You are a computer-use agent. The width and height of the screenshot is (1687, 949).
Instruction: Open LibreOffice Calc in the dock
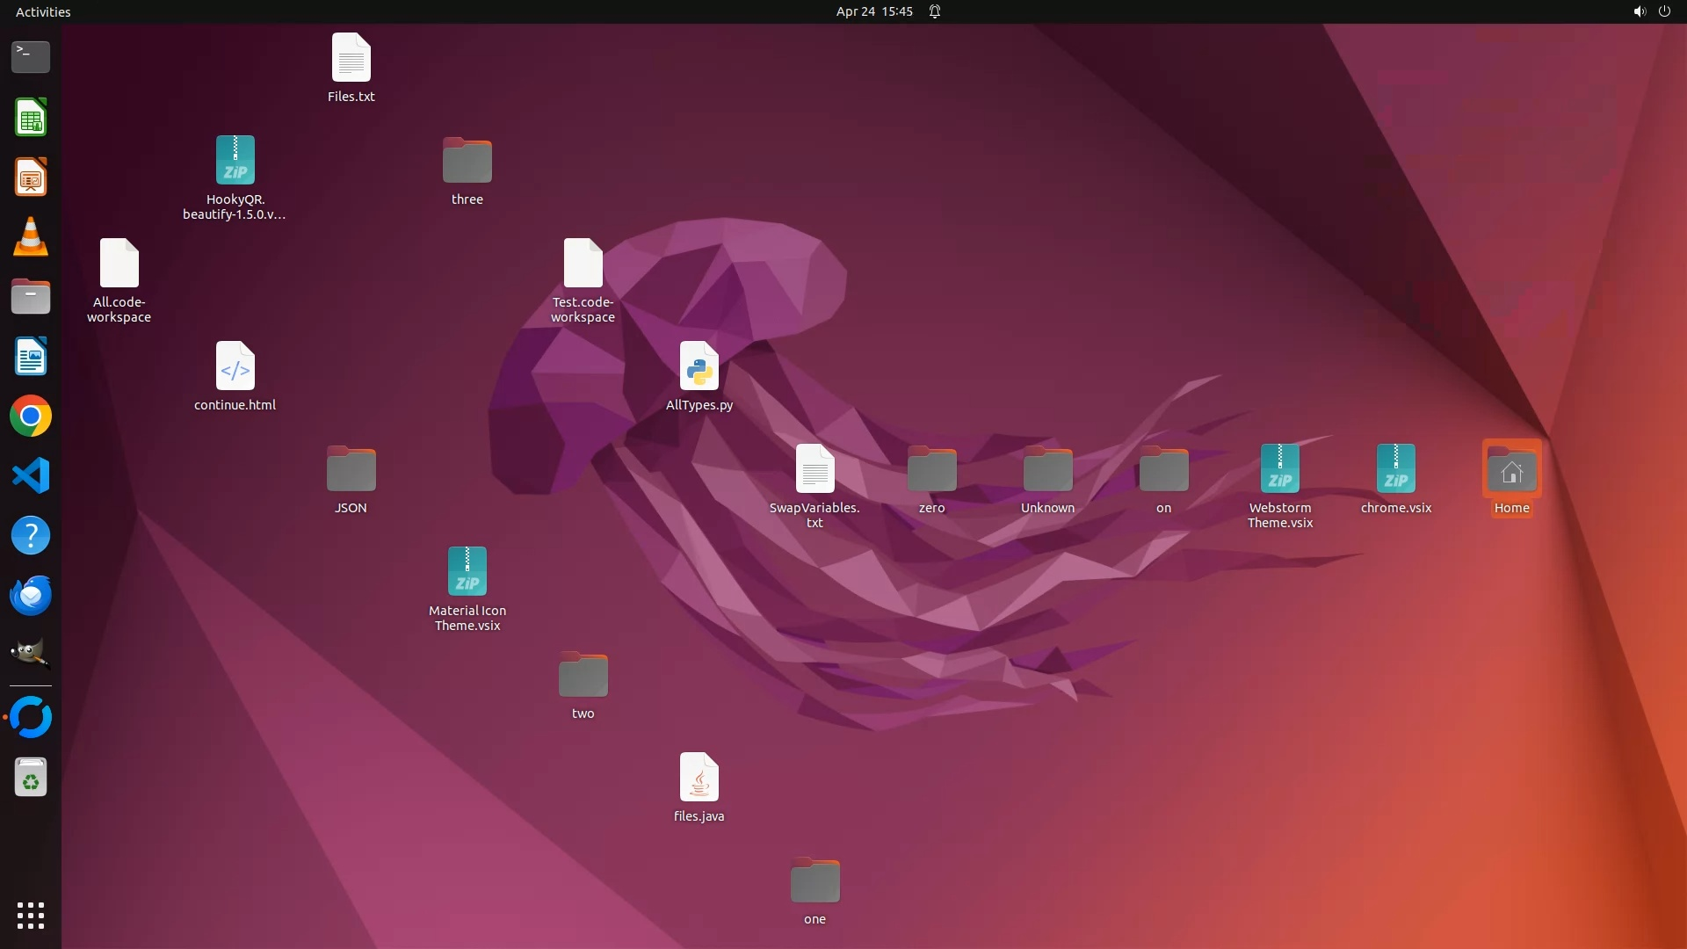pos(31,118)
